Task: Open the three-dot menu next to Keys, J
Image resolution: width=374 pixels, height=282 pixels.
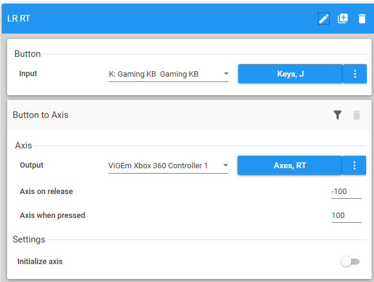Action: point(355,74)
